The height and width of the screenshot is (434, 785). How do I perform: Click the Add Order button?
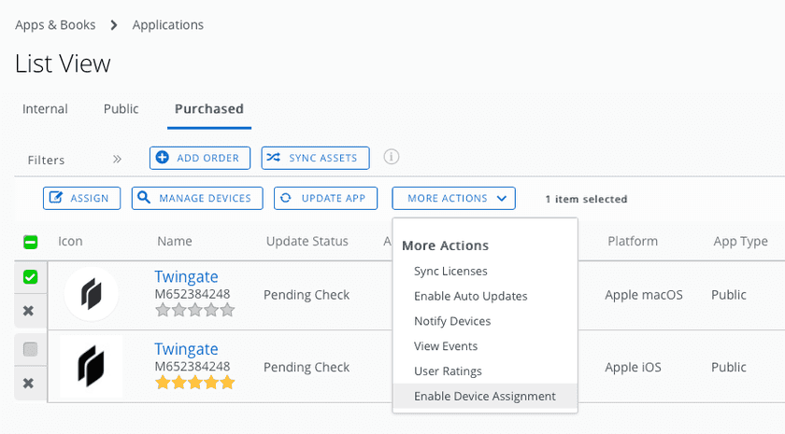click(x=200, y=158)
